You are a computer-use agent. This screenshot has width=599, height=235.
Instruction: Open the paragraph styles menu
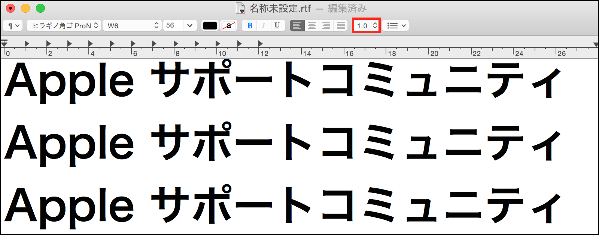[13, 25]
